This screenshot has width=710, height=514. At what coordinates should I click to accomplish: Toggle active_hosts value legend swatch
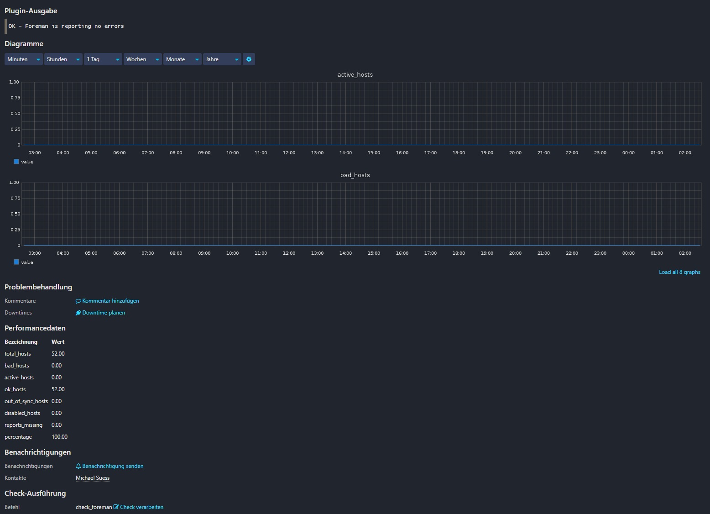pos(16,162)
